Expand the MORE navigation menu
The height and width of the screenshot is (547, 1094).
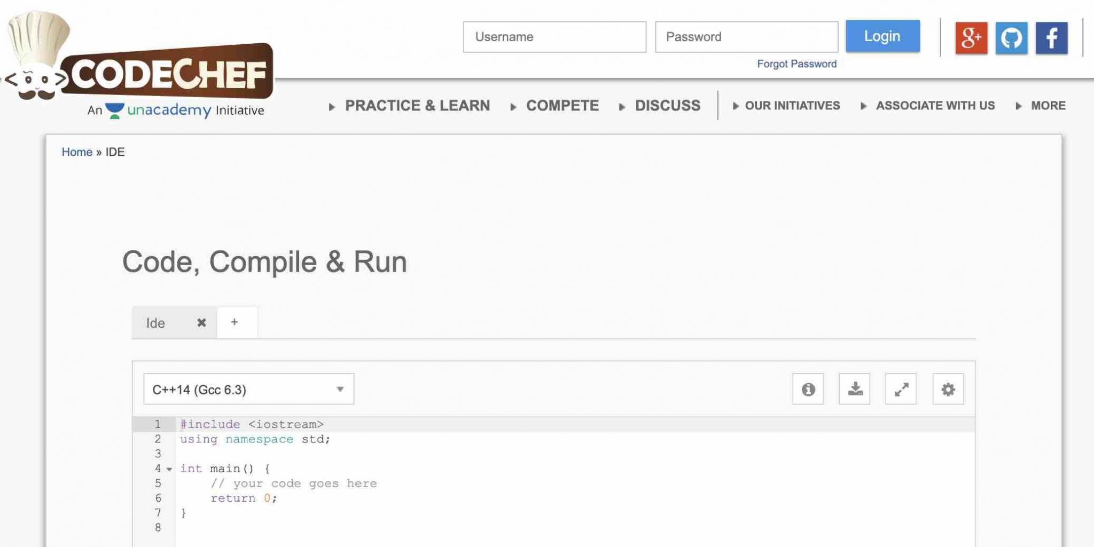1048,105
